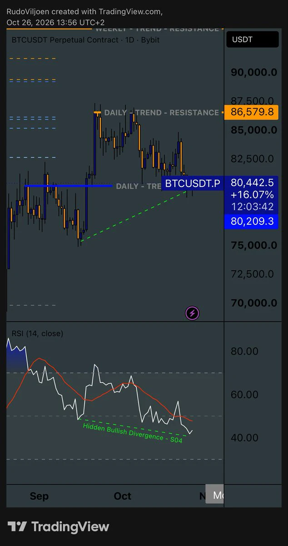The image size is (288, 546).
Task: Click the DAILY - TREND - RESISTANCE label
Action: point(161,112)
